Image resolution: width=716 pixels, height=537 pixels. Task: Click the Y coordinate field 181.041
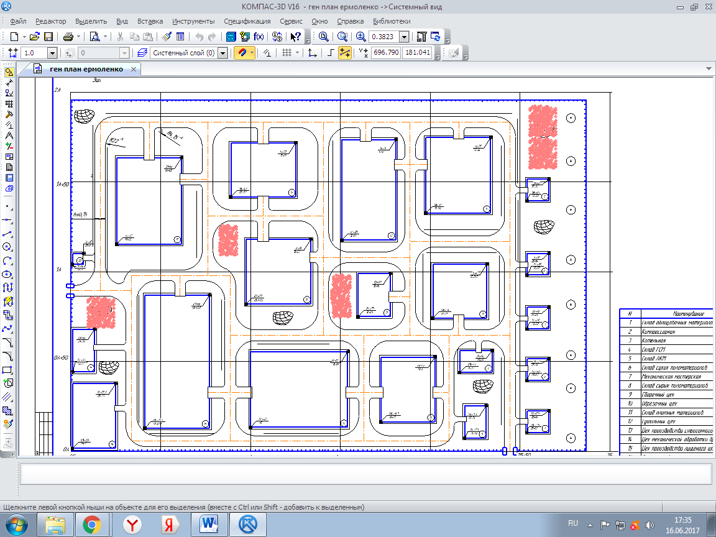point(418,52)
